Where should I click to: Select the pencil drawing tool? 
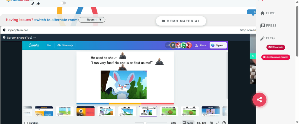coord(33,4)
